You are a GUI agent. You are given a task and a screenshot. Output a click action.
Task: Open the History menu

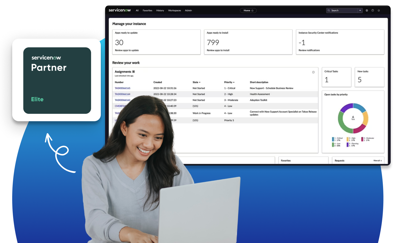[x=160, y=11]
